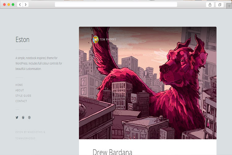Viewport: 232px width, 155px height.
Task: Go back with the browser back arrow
Action: [20, 5]
